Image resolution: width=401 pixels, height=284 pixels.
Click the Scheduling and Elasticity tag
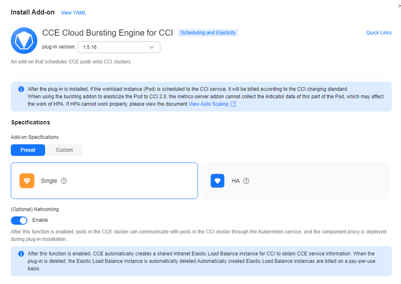tap(208, 32)
